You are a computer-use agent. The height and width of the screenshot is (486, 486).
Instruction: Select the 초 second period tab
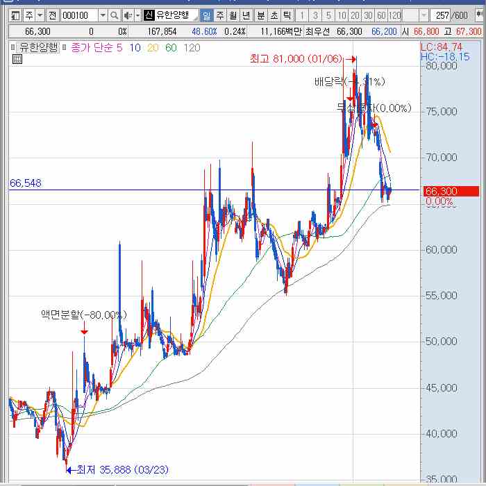pyautogui.click(x=274, y=15)
